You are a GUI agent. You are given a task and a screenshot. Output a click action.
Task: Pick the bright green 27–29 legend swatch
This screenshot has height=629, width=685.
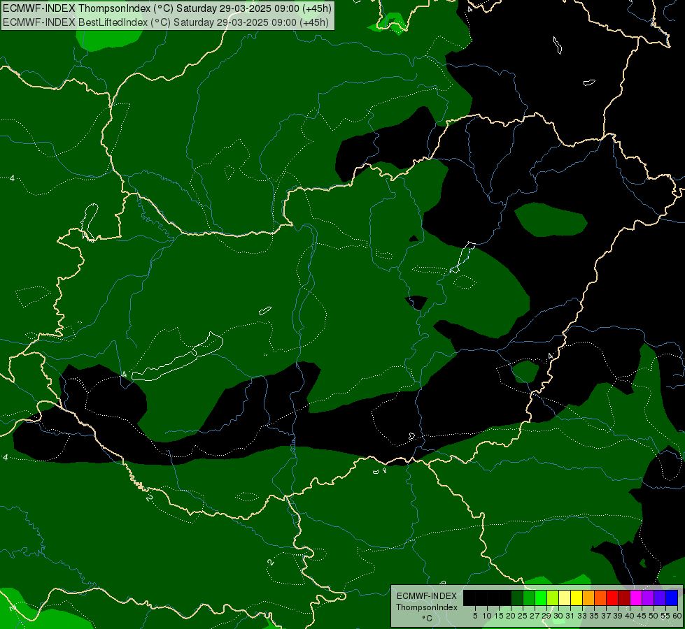[x=541, y=598]
